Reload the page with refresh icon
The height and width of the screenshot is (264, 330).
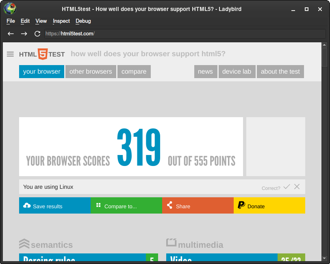[37, 33]
